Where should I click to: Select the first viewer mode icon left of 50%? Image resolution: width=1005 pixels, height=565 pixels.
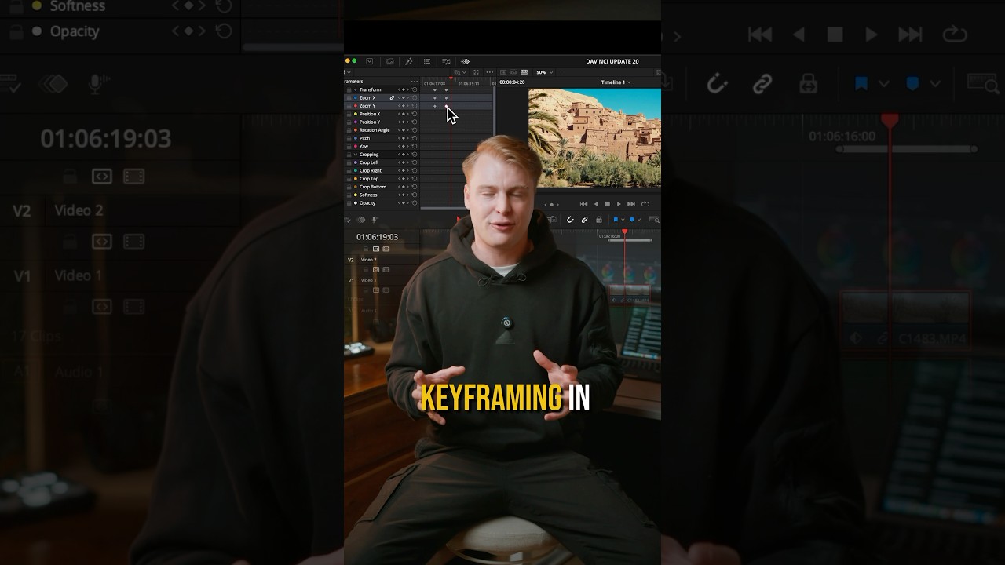(x=503, y=72)
